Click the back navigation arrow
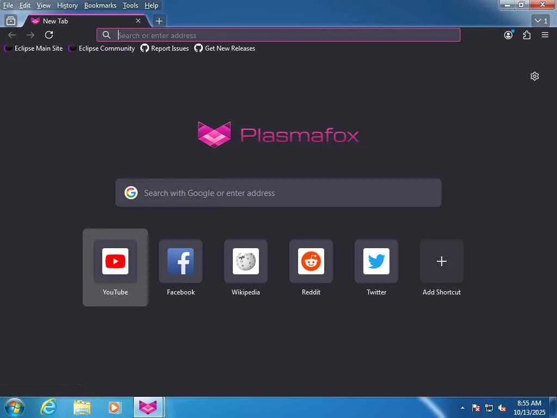 pyautogui.click(x=12, y=35)
